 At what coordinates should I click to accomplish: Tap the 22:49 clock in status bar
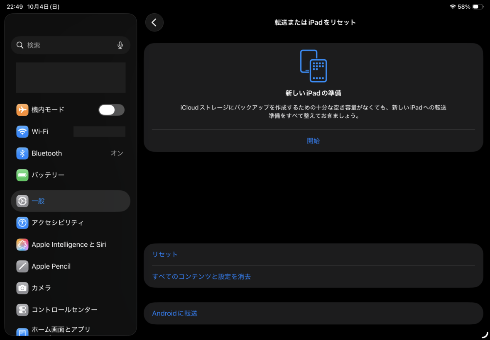click(15, 7)
